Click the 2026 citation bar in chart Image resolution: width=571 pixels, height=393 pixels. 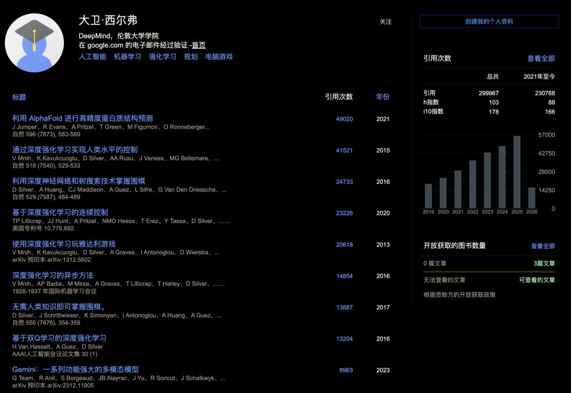click(532, 198)
